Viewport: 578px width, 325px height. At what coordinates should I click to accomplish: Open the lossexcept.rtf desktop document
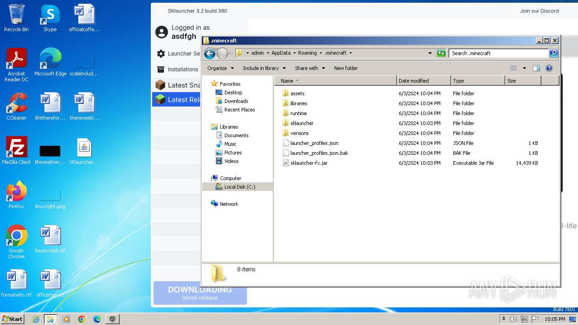click(x=50, y=239)
